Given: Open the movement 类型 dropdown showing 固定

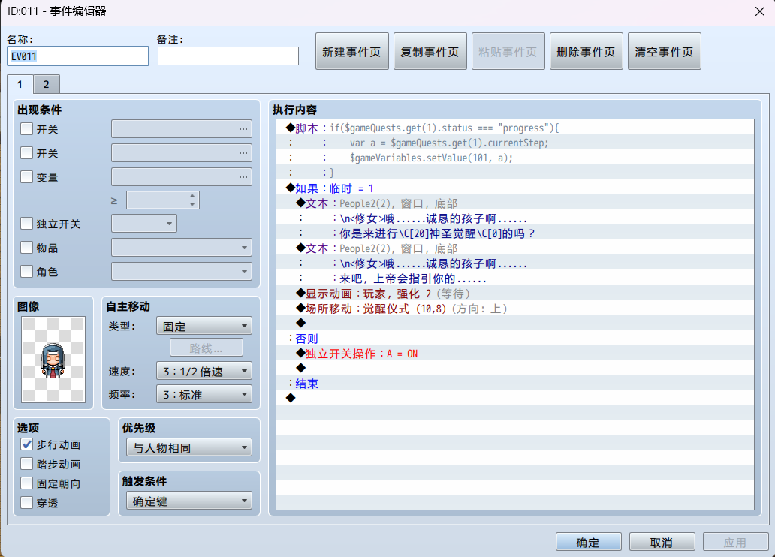Looking at the screenshot, I should tap(204, 327).
